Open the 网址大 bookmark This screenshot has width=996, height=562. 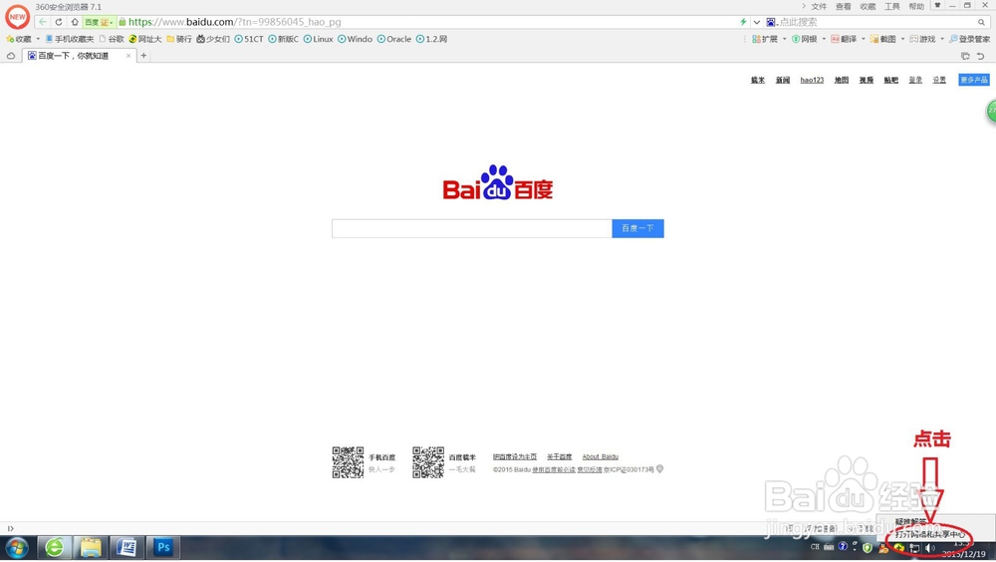(145, 39)
